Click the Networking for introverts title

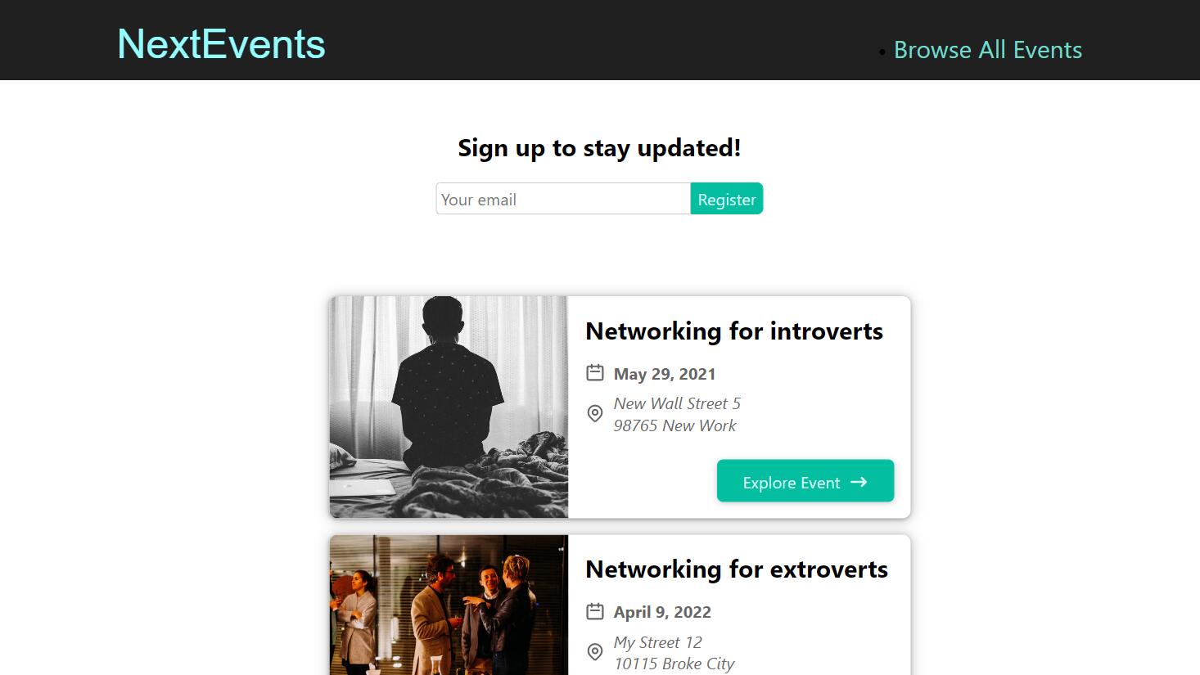733,331
